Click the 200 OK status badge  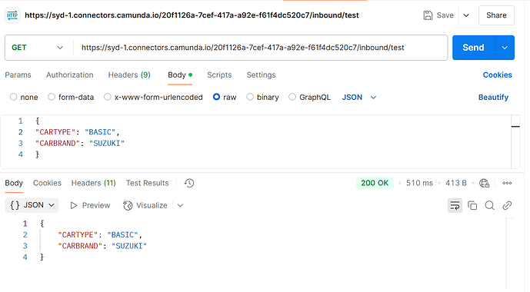[x=375, y=183]
